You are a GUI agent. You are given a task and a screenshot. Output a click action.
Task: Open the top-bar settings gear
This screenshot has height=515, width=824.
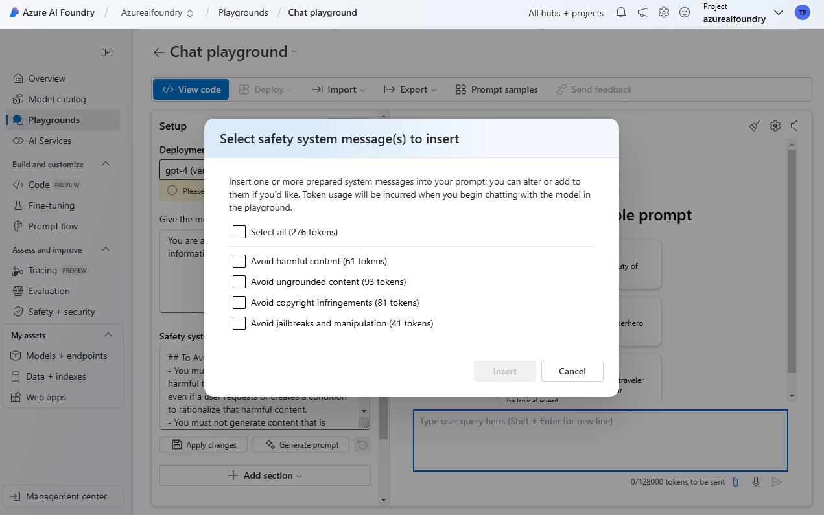click(663, 12)
